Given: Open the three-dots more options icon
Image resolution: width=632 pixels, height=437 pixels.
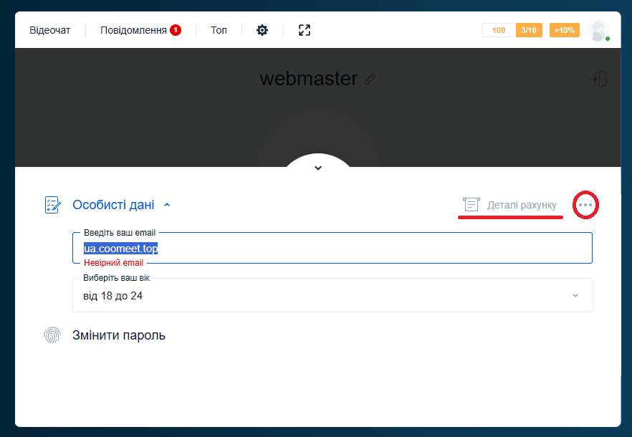Looking at the screenshot, I should (x=586, y=205).
